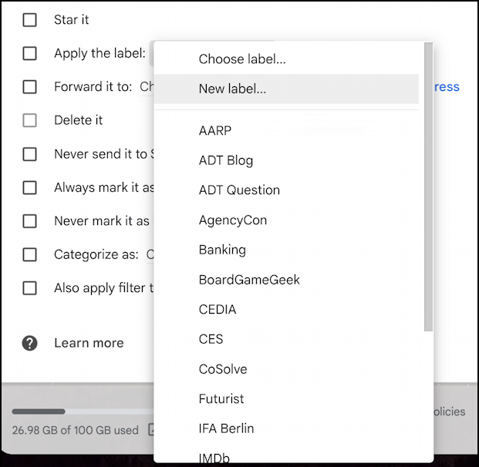The width and height of the screenshot is (479, 467).
Task: Open the Forward it to address dropdown
Action: pyautogui.click(x=147, y=87)
